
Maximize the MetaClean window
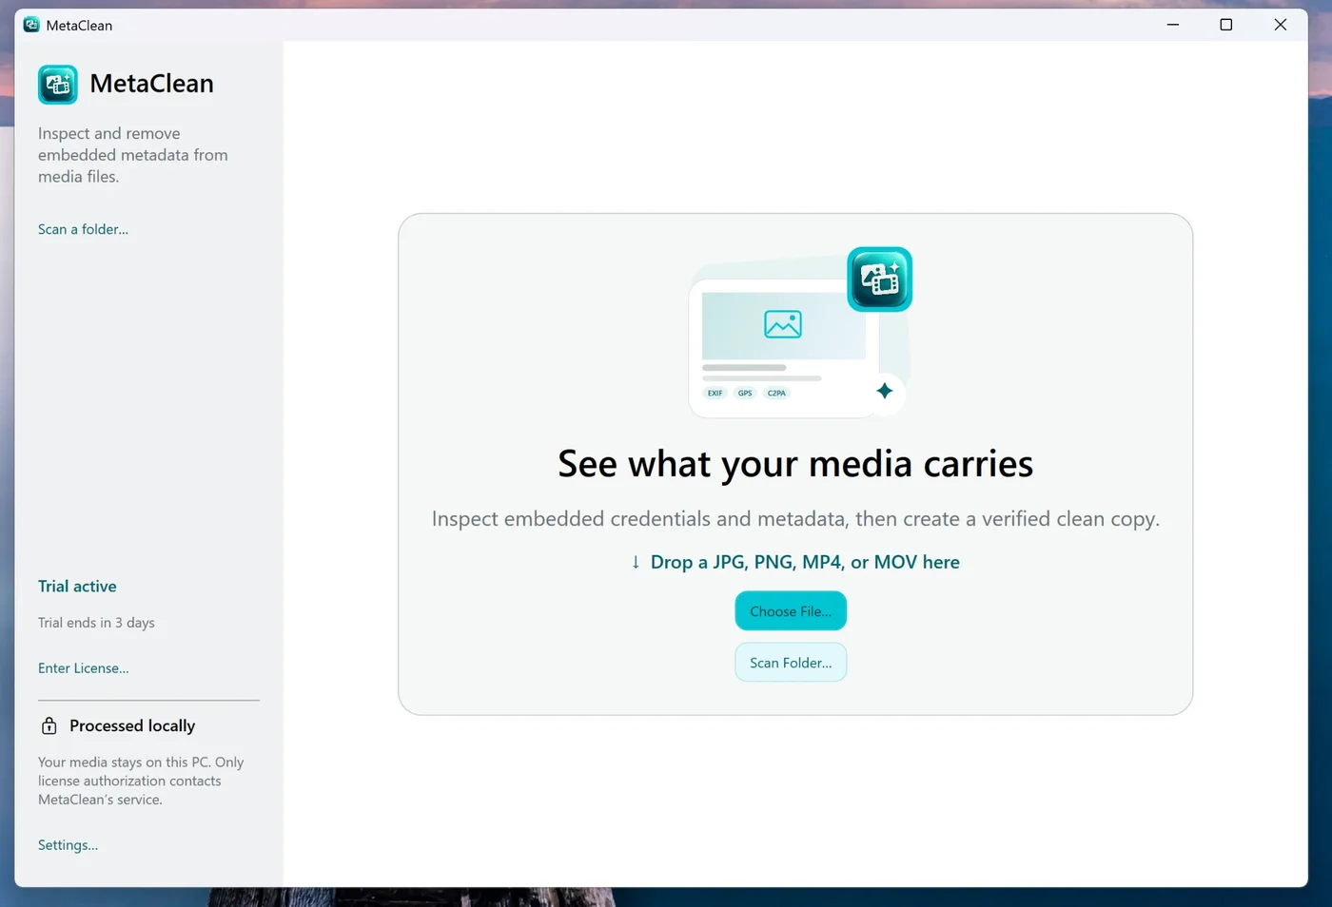click(1226, 25)
